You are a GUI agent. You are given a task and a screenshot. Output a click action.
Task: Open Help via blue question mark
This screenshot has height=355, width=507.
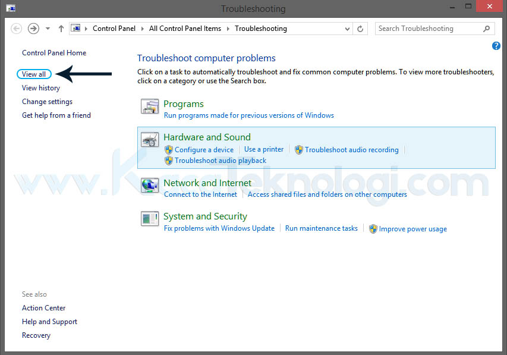point(496,46)
